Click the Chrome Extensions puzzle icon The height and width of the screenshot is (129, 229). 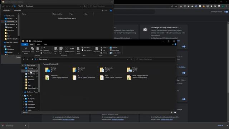click(x=211, y=6)
